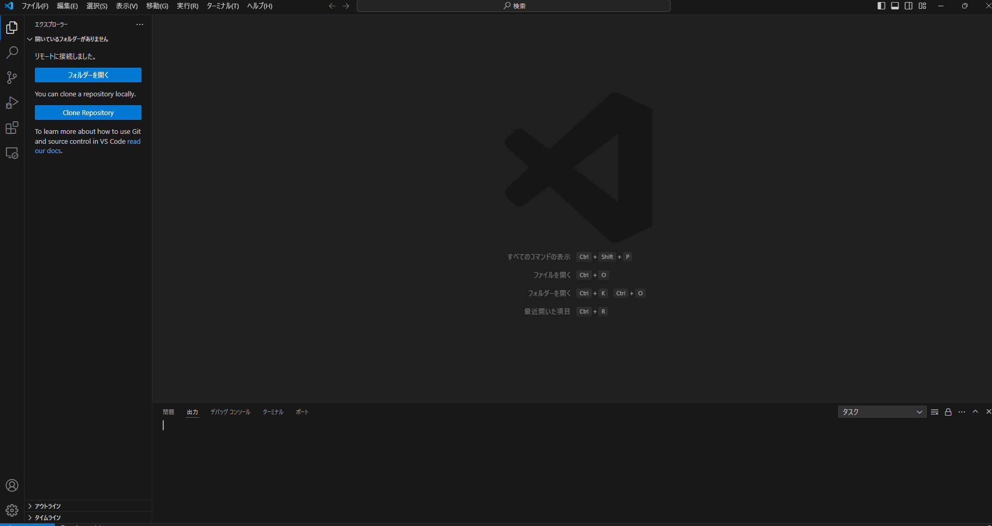The image size is (992, 526).
Task: Click the 最近開いた項目 hint text
Action: [x=547, y=311]
